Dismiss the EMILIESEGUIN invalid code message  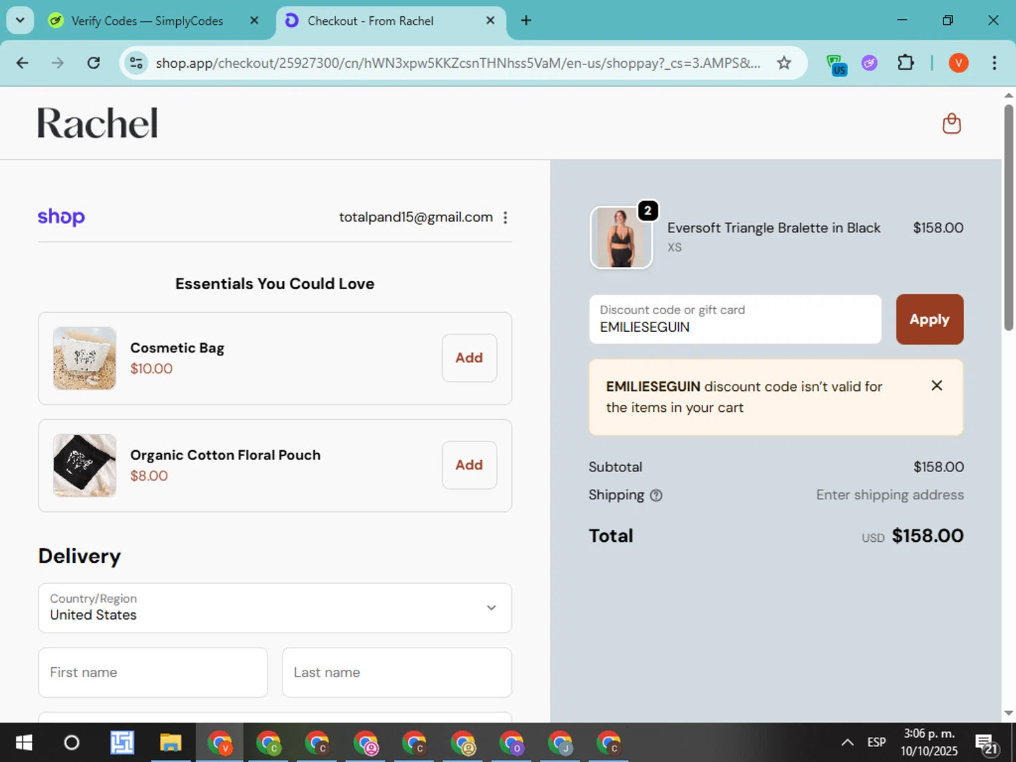coord(937,385)
